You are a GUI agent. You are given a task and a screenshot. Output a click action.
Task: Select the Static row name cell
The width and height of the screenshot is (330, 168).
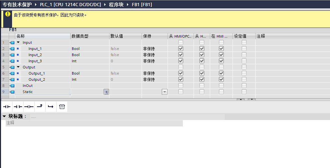43,92
